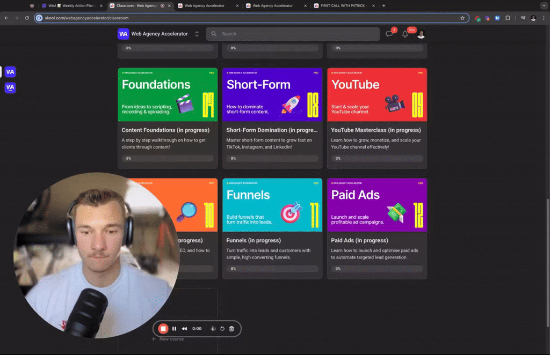550x355 pixels.
Task: Stop the screen recording
Action: (x=163, y=329)
